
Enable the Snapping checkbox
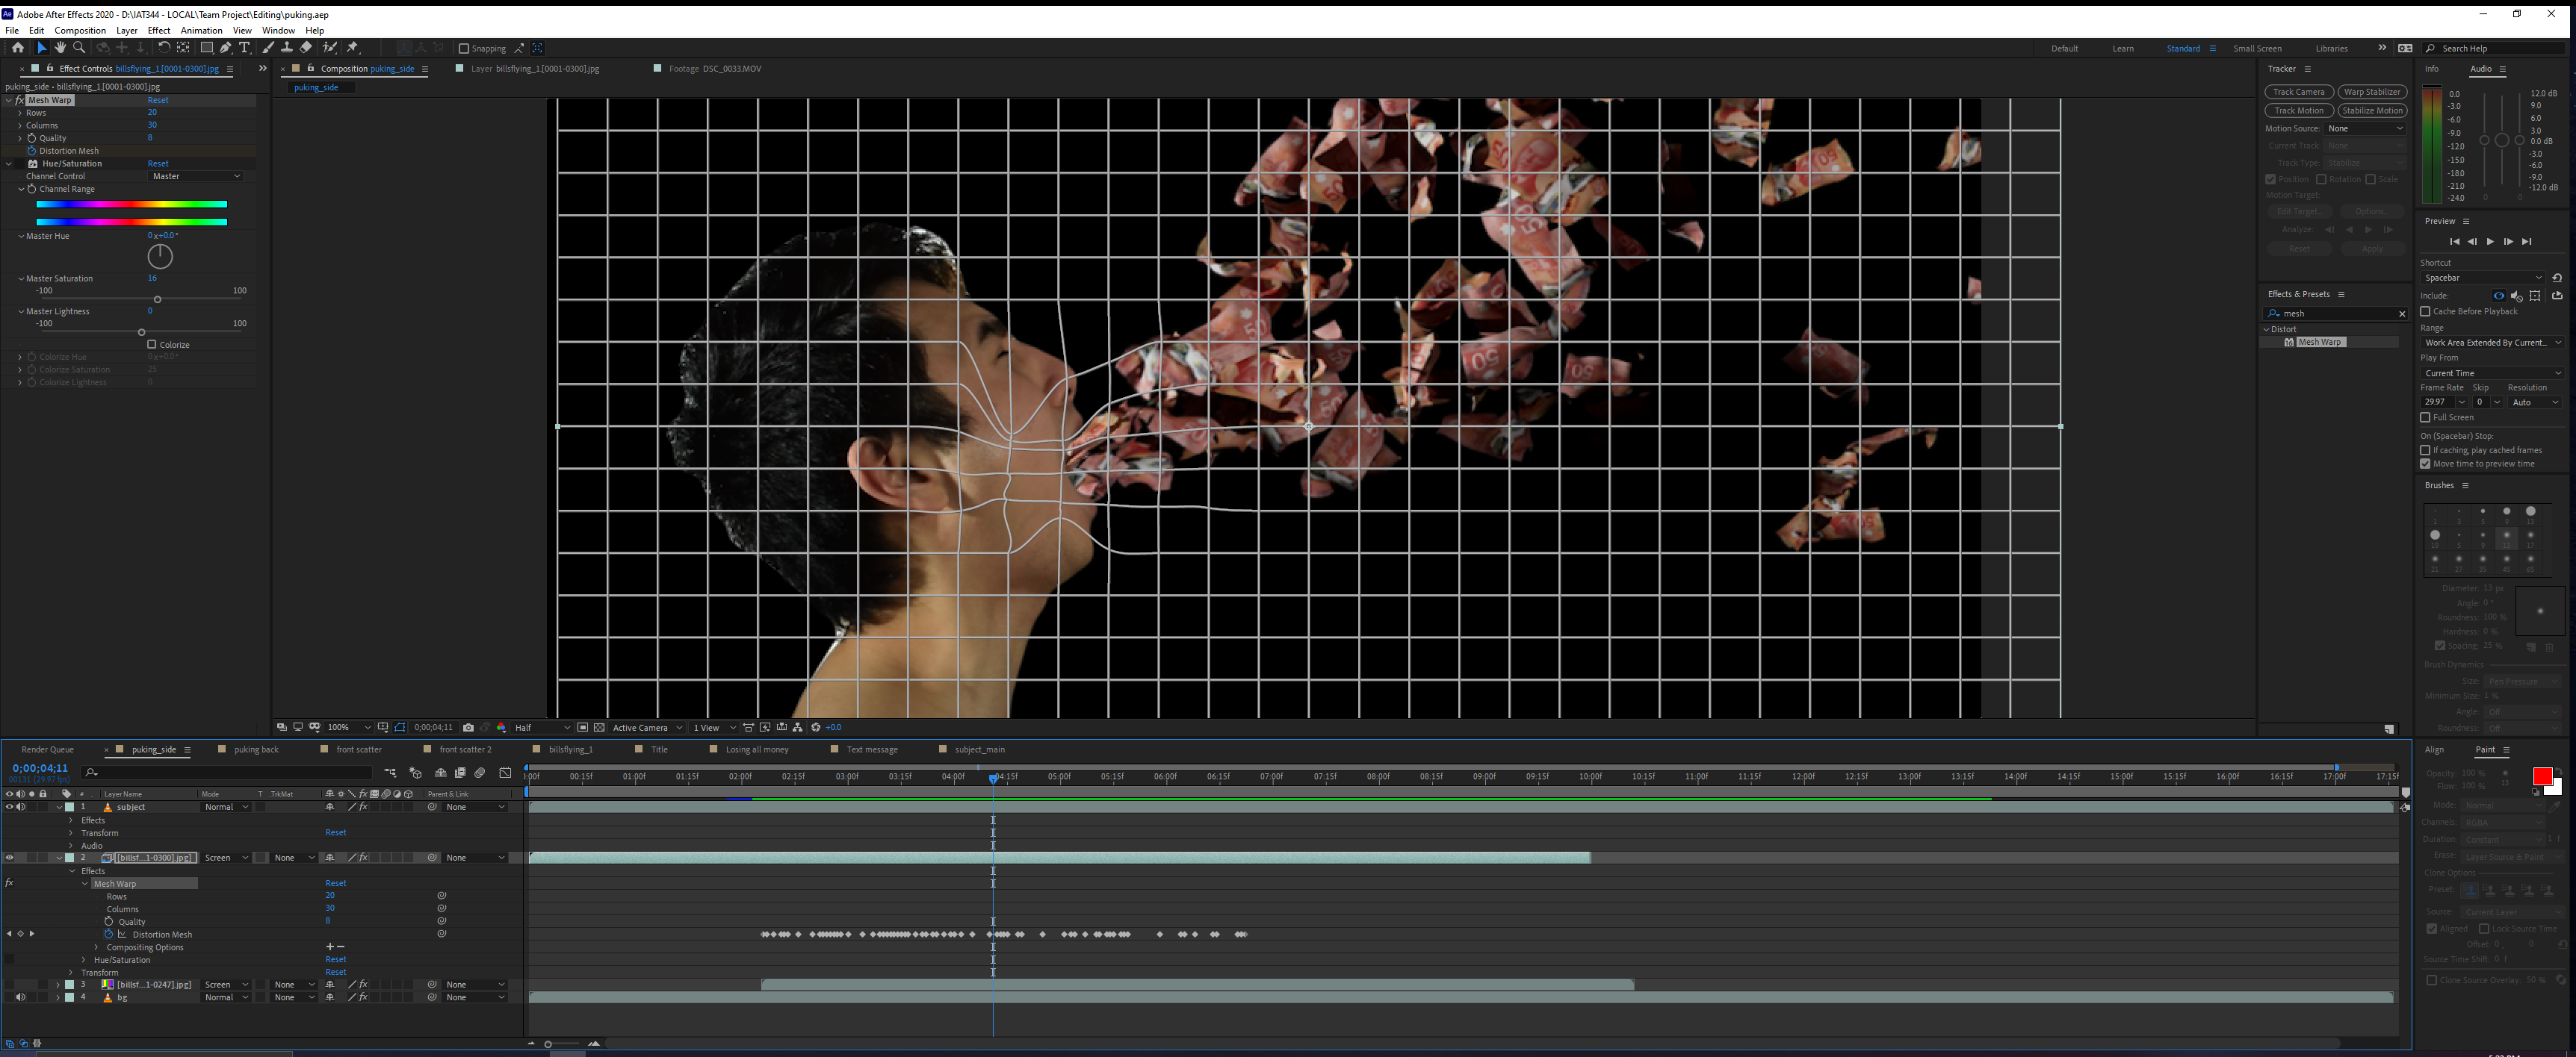[463, 49]
